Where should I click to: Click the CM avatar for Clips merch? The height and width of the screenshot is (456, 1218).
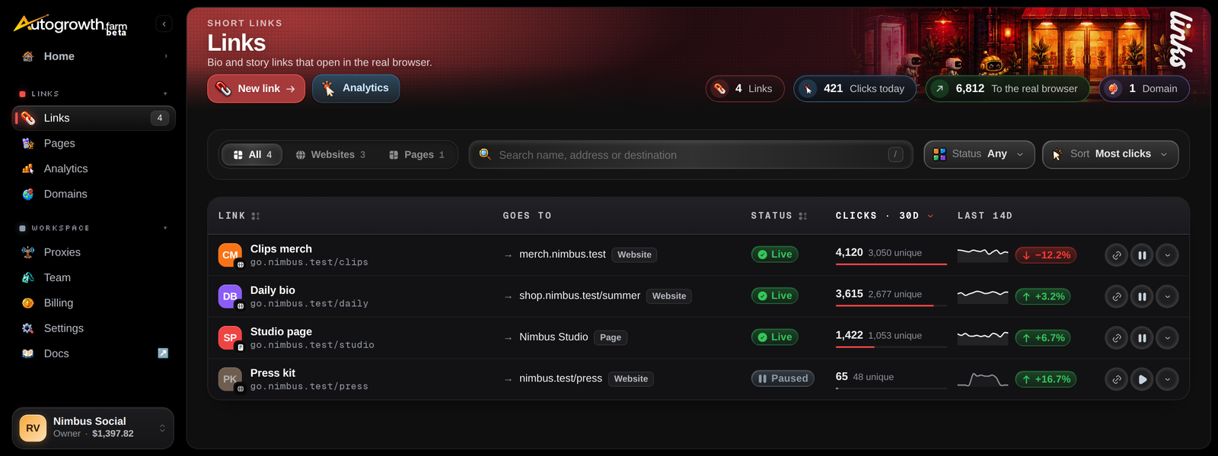pyautogui.click(x=230, y=255)
